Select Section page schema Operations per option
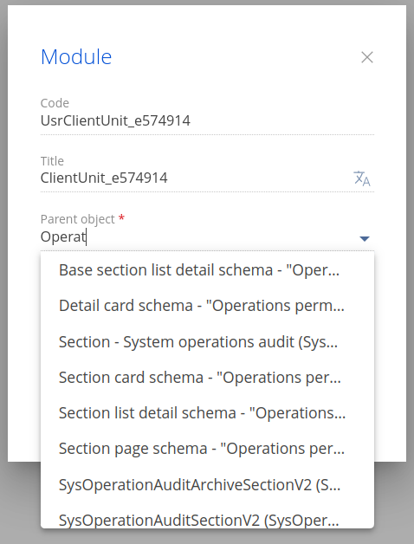This screenshot has height=544, width=414. pyautogui.click(x=207, y=449)
